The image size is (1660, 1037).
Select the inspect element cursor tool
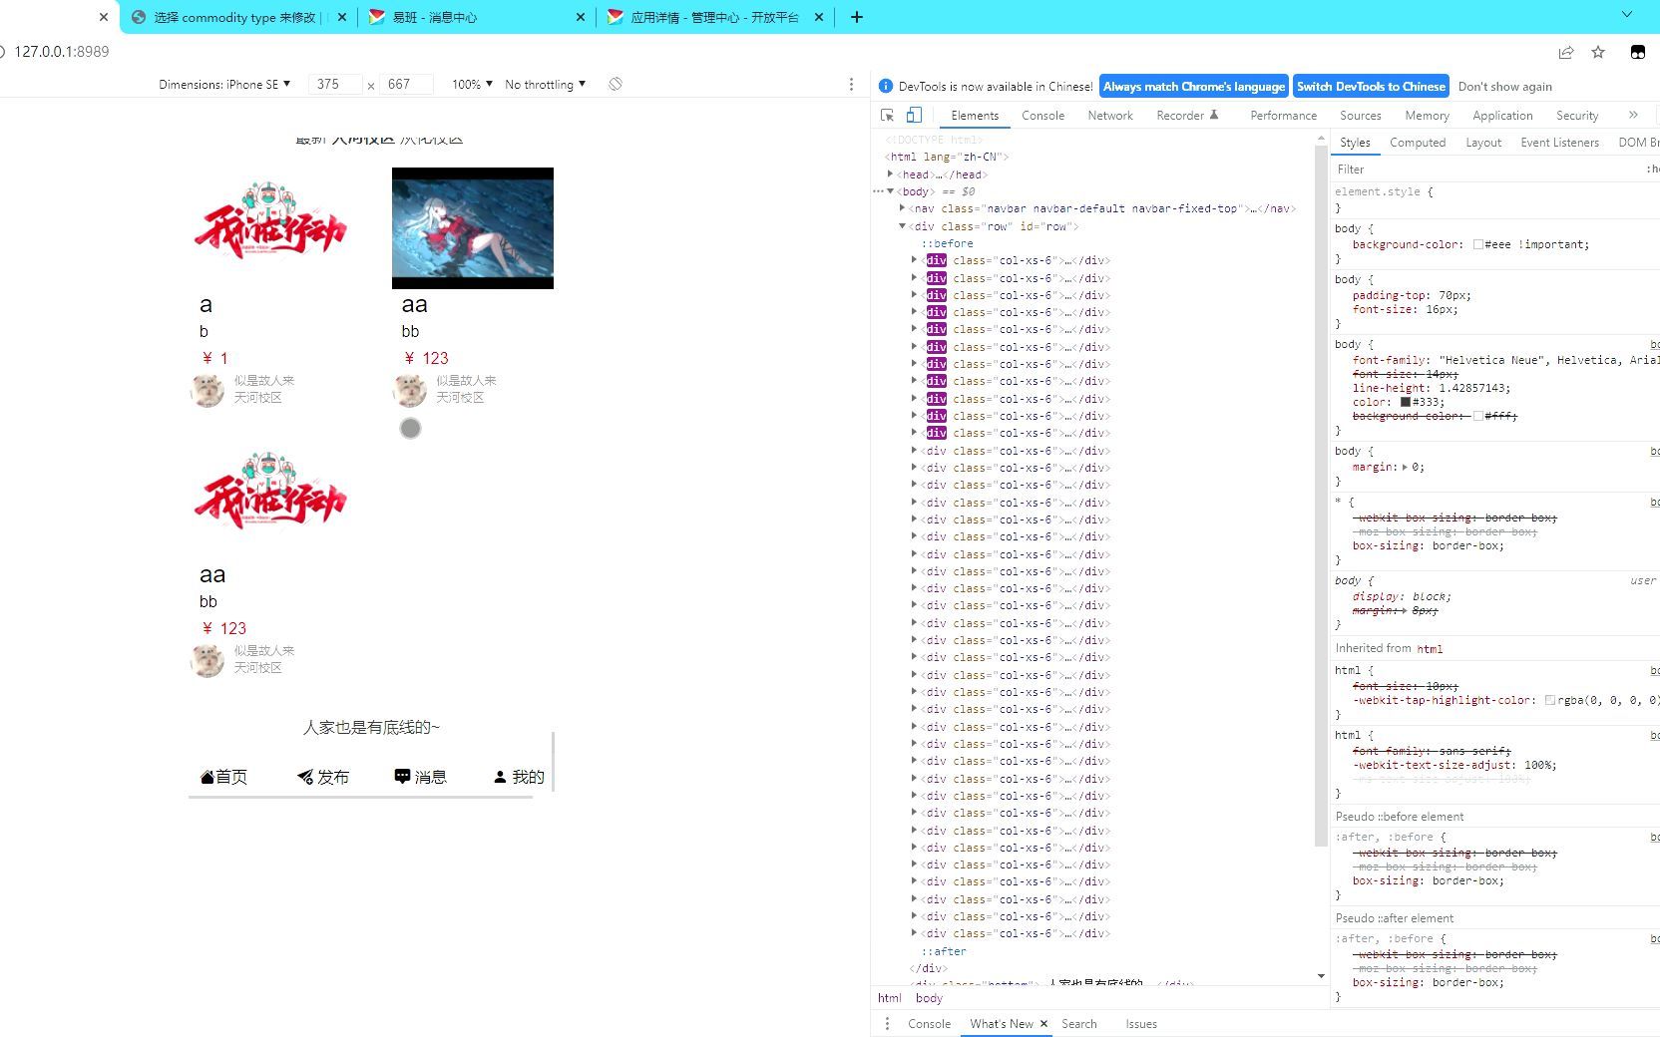tap(887, 116)
